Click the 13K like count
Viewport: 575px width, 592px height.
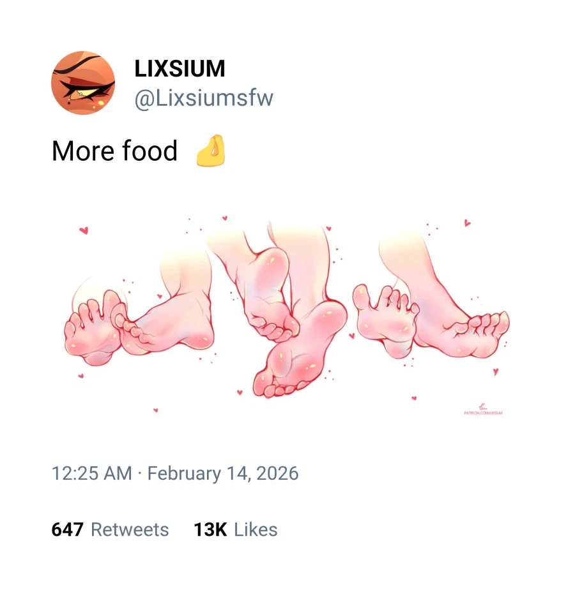click(x=210, y=529)
